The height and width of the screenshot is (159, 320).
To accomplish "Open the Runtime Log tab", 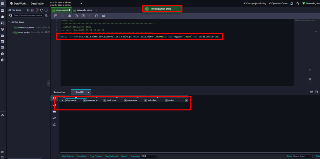I will (x=59, y=92).
